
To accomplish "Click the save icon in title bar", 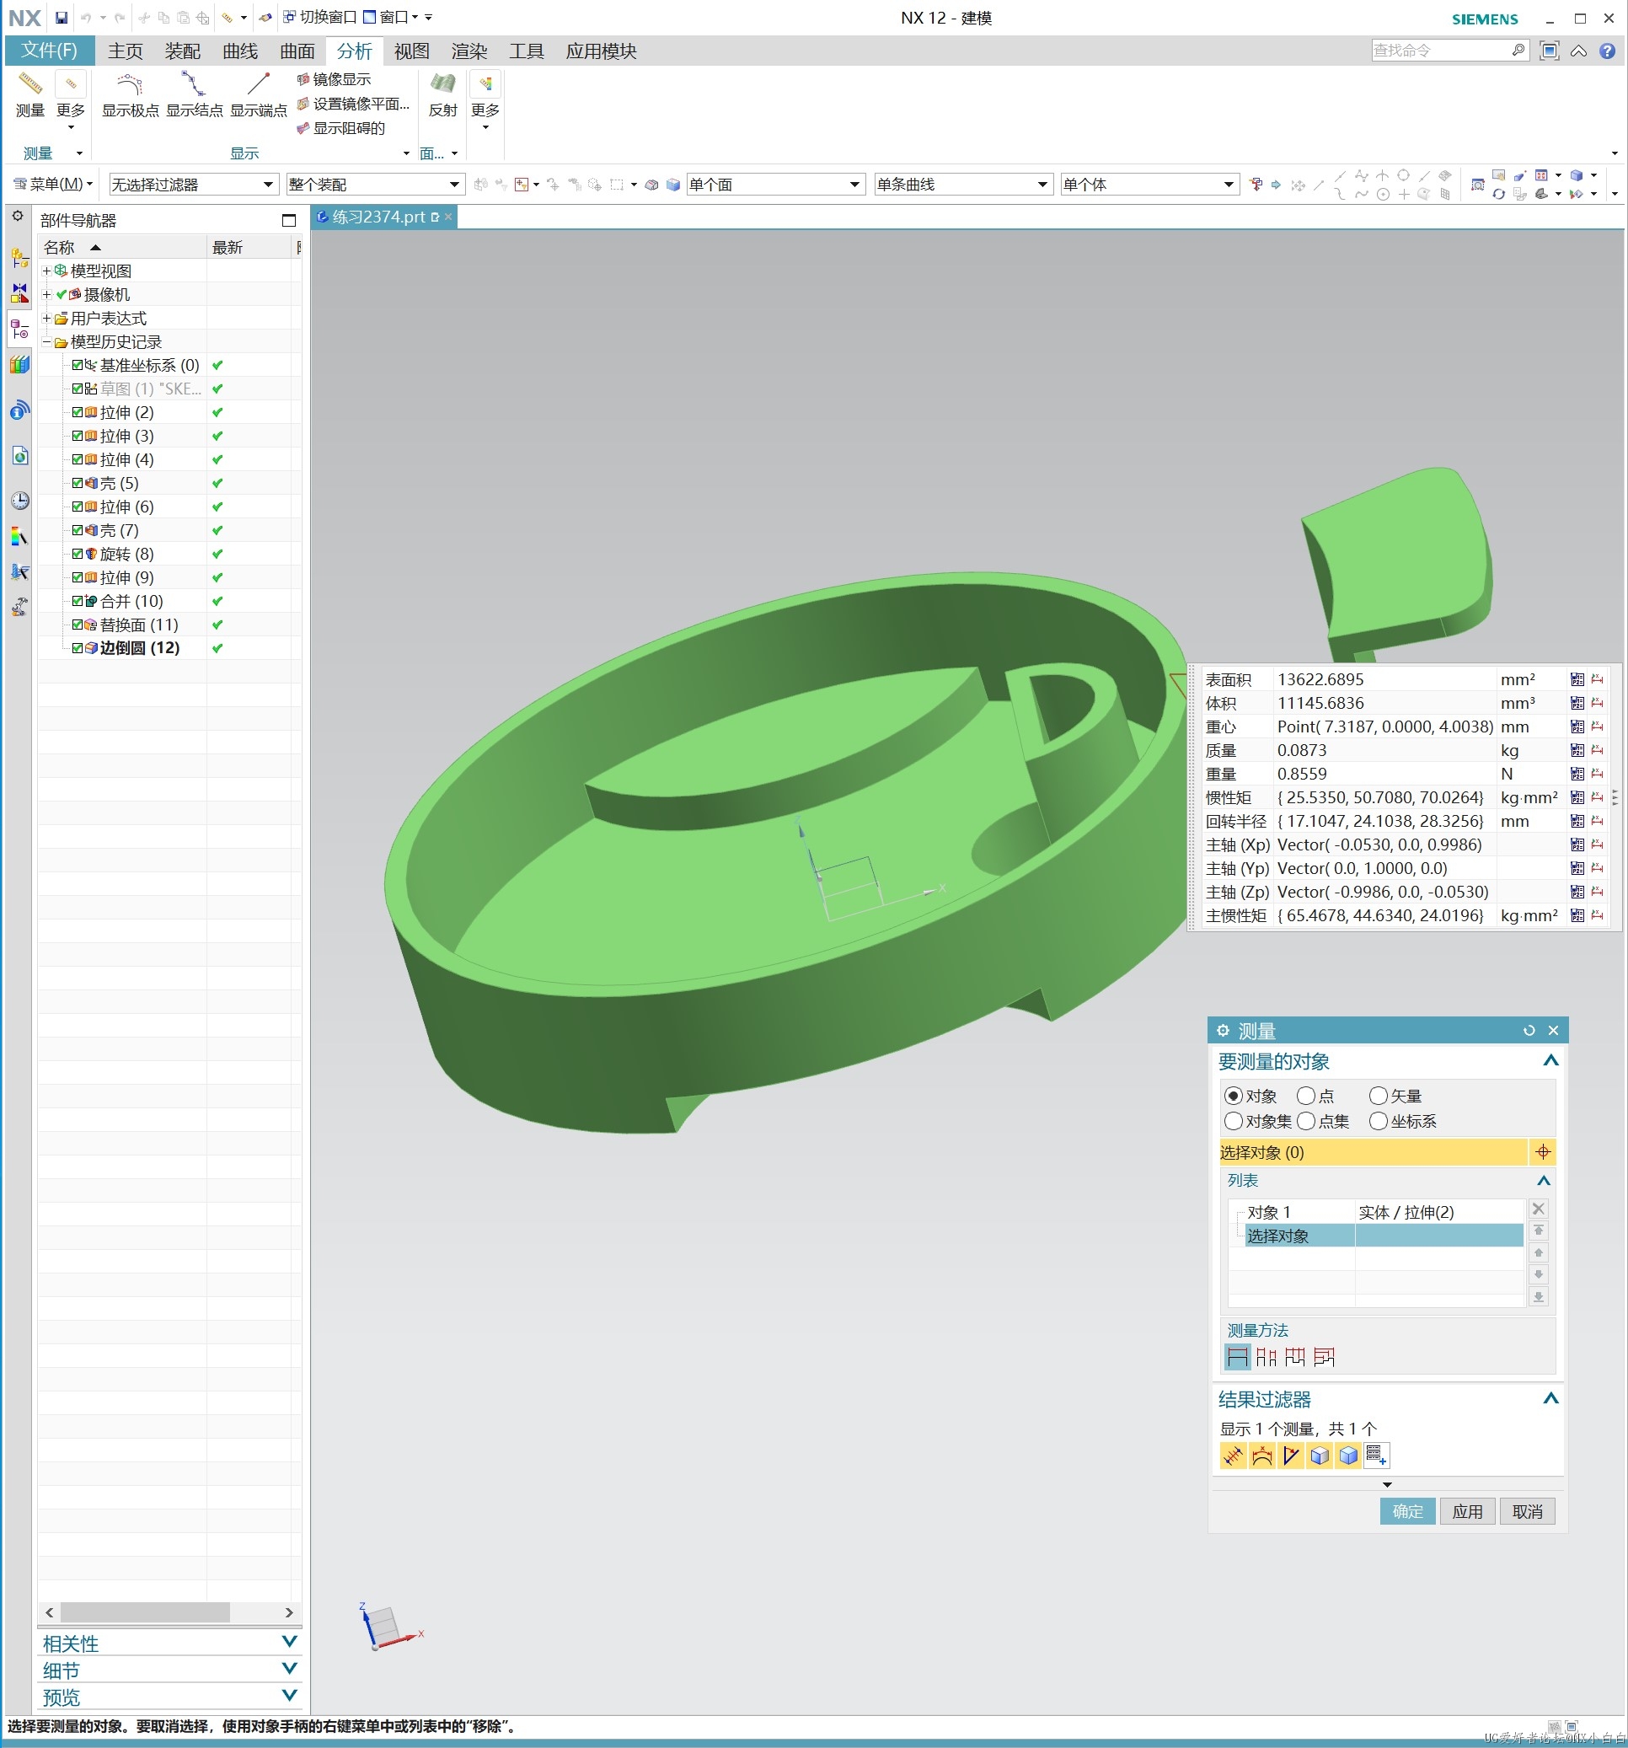I will (61, 18).
